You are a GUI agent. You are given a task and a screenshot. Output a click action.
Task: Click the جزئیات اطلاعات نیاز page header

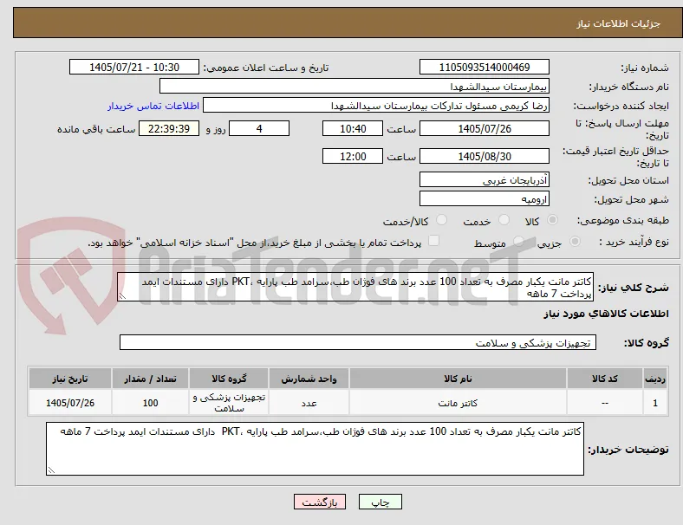click(619, 23)
